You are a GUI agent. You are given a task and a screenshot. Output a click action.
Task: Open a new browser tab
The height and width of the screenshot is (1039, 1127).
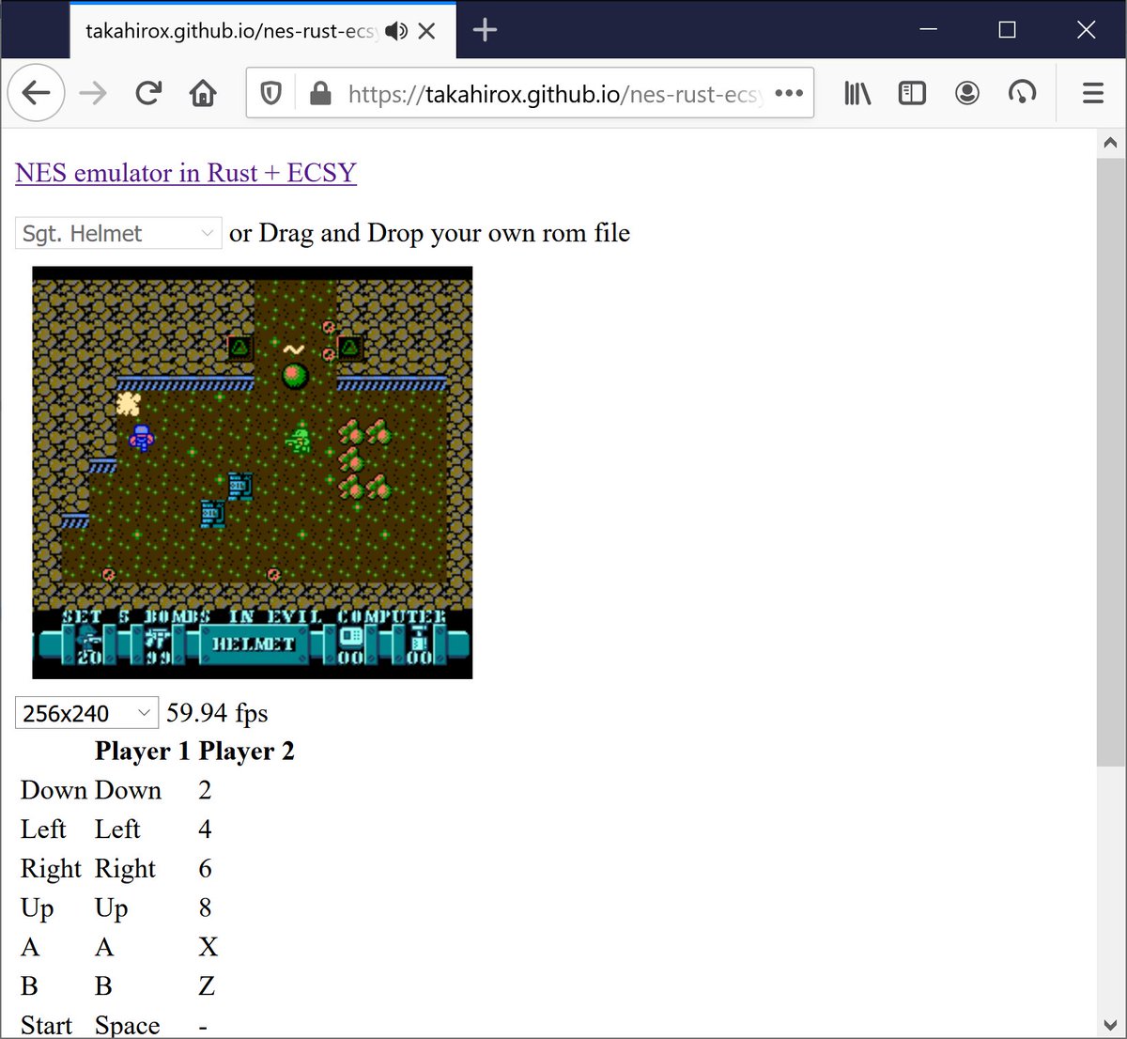[x=485, y=30]
